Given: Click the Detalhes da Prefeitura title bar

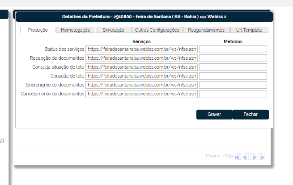Looking at the screenshot, I should pos(144,17).
